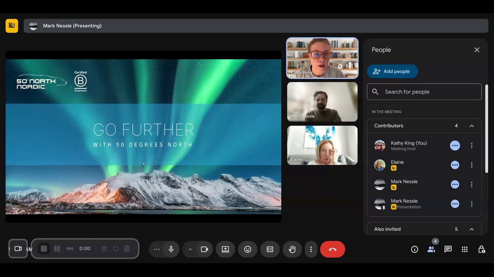Viewport: 494px width, 277px height.
Task: Click the shared slide Go Further presentation
Action: click(143, 137)
